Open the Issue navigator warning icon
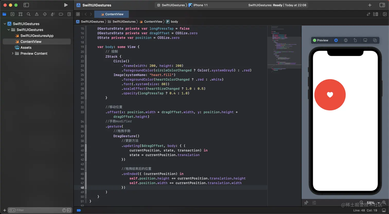This screenshot has height=214, width=389. click(x=37, y=14)
